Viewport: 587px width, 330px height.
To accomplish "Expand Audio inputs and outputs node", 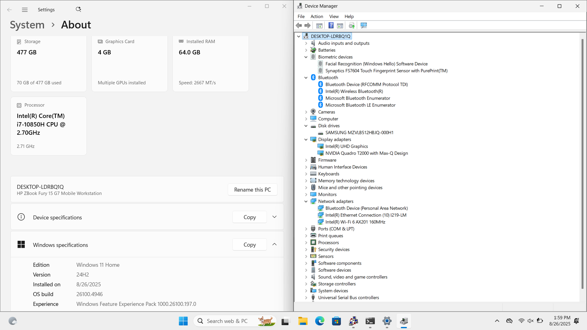I will coord(306,43).
